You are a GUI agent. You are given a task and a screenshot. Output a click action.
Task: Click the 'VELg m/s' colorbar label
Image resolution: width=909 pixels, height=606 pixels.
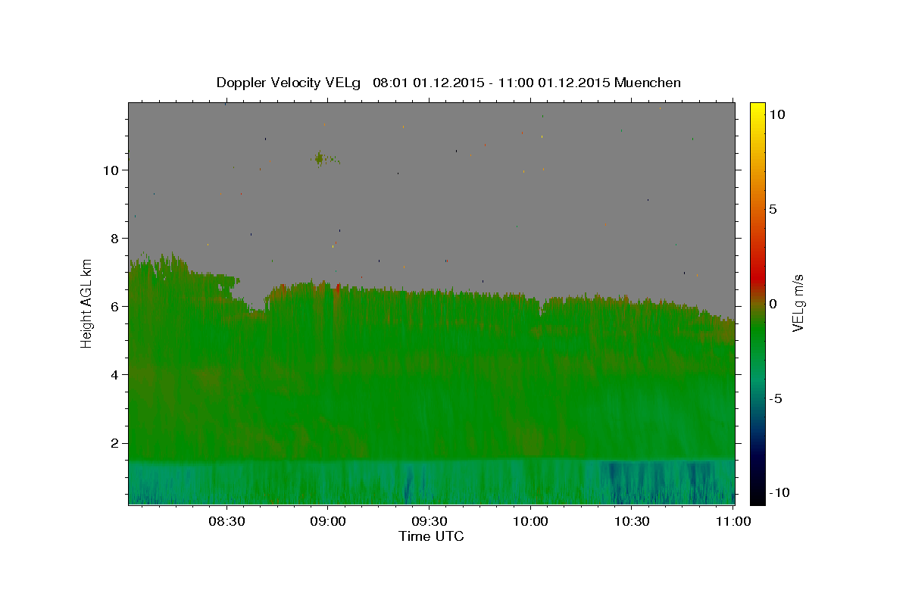coord(798,303)
